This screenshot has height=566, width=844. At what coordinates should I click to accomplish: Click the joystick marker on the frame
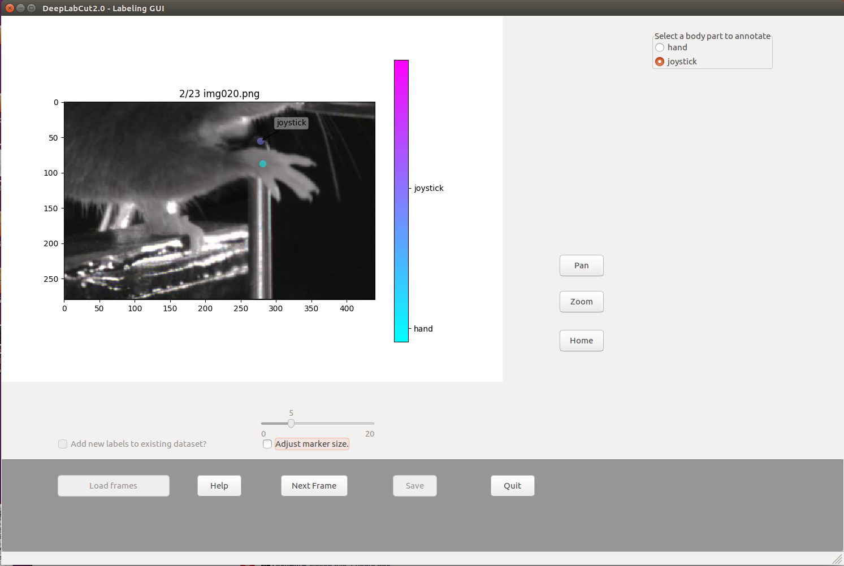(x=261, y=141)
